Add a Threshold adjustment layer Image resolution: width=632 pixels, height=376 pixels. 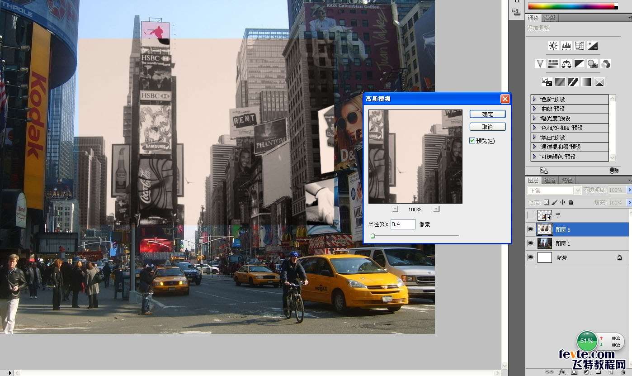573,82
